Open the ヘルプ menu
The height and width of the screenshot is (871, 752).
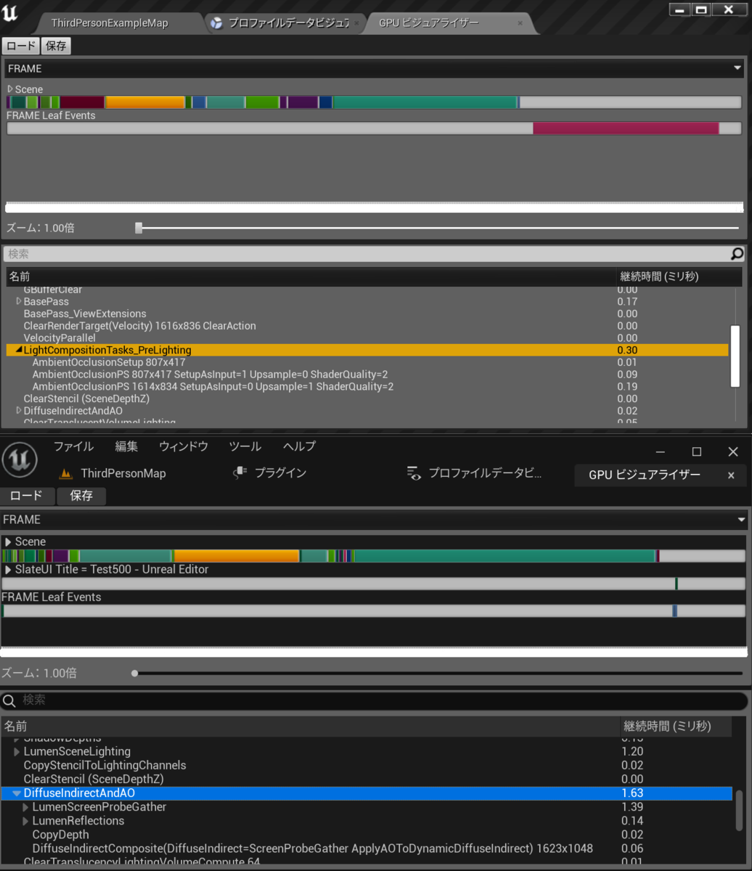[300, 446]
